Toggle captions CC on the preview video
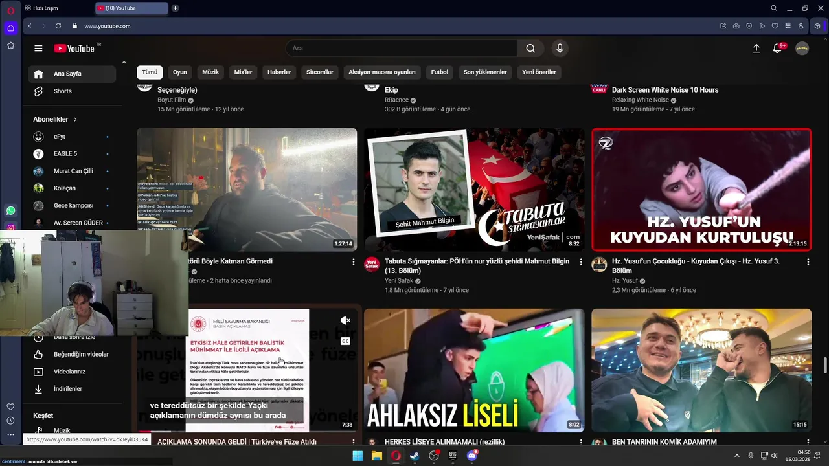The width and height of the screenshot is (829, 466). pyautogui.click(x=345, y=340)
